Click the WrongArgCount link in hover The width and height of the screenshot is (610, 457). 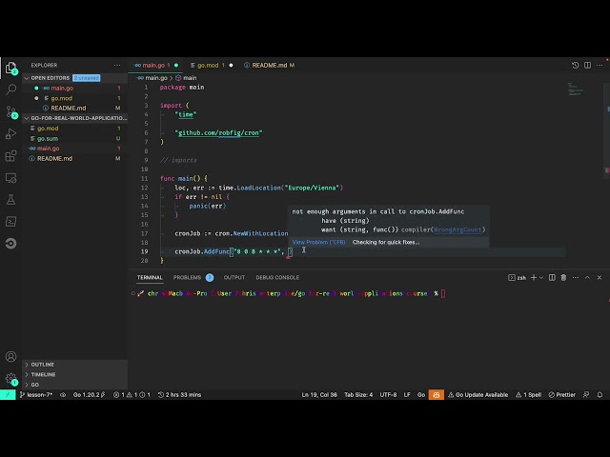click(457, 229)
